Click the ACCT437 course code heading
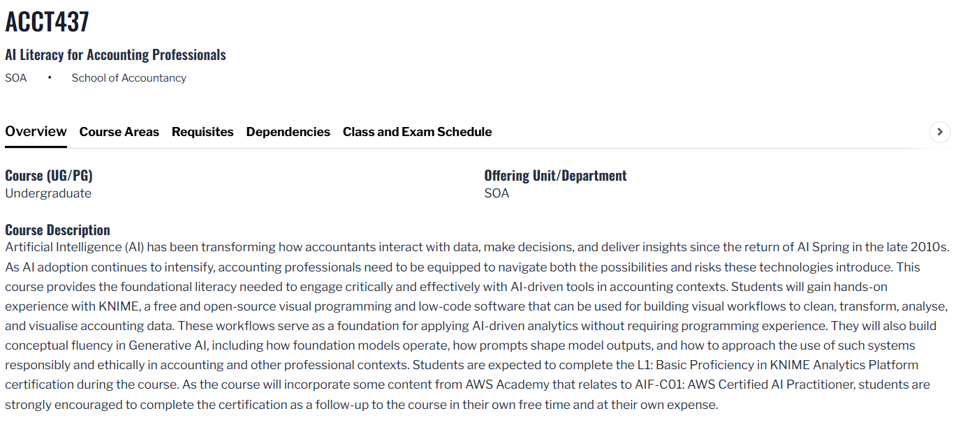The height and width of the screenshot is (425, 956). coord(47,22)
